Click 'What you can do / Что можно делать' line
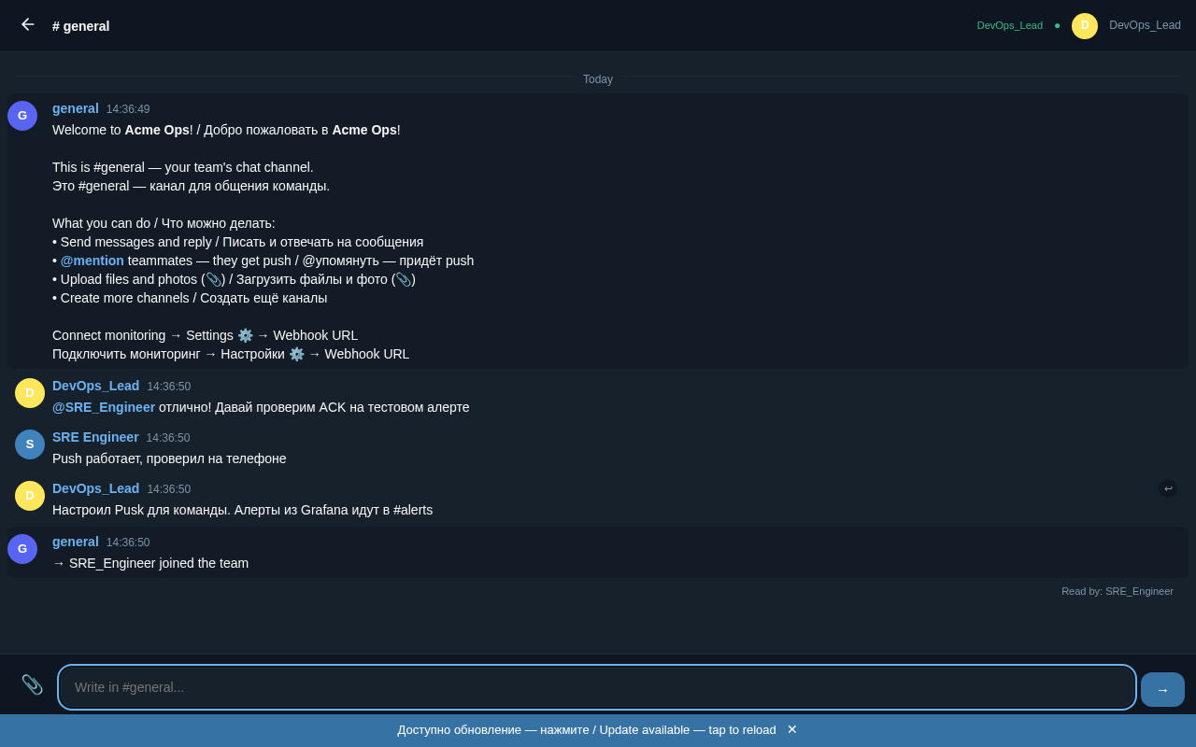The image size is (1196, 747). click(164, 223)
